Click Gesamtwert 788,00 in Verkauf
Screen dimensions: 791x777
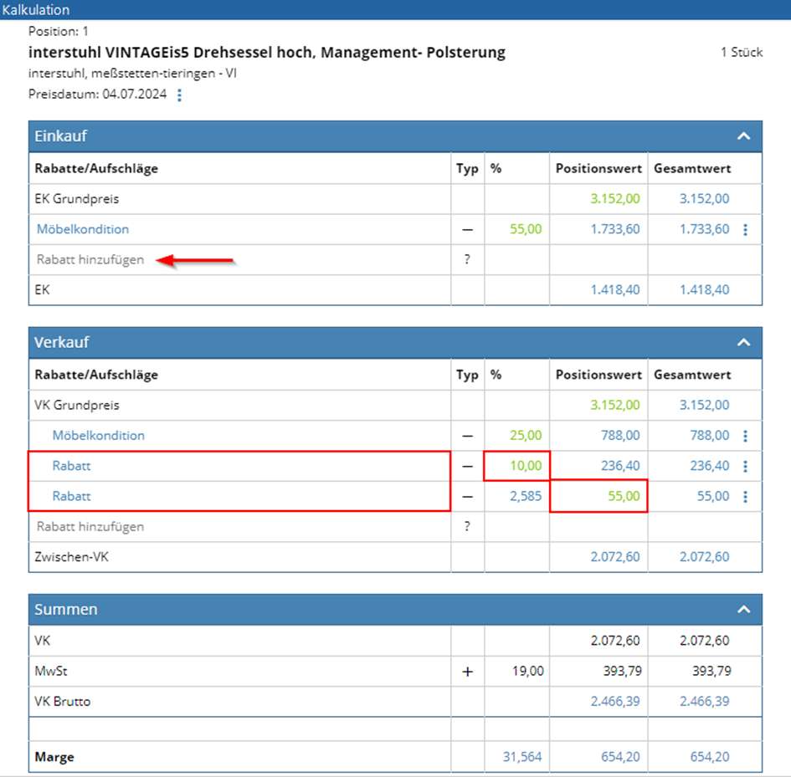pos(710,436)
